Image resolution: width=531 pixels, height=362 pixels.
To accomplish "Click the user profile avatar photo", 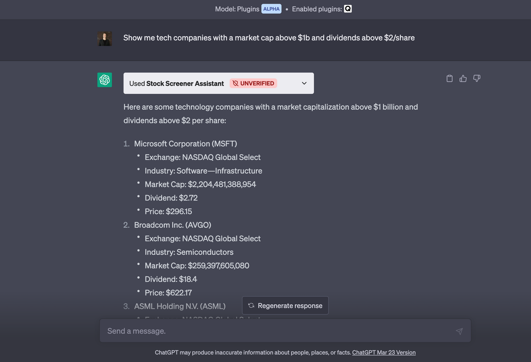I will 104,38.
